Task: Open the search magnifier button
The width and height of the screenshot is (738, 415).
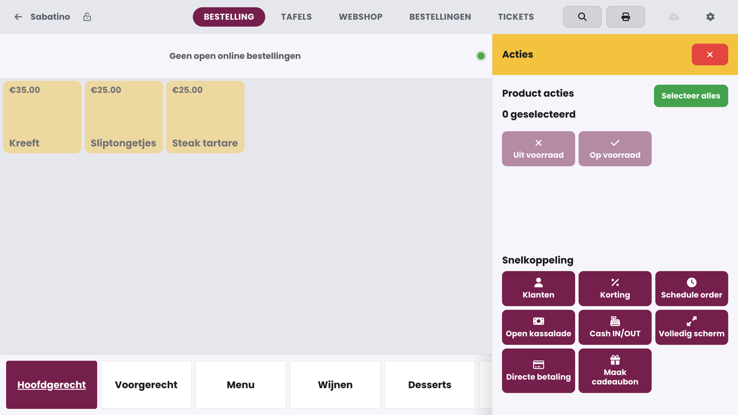Action: pos(582,17)
